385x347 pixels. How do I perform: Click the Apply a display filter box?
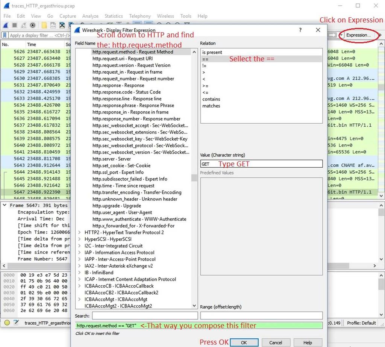[x=39, y=35]
